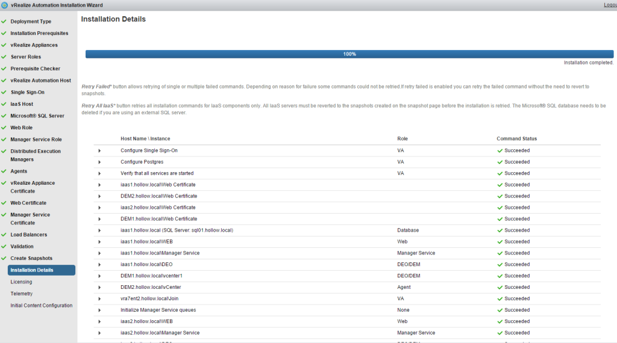Click green checkmark beside Create Snapshots
The width and height of the screenshot is (617, 343).
[4, 258]
